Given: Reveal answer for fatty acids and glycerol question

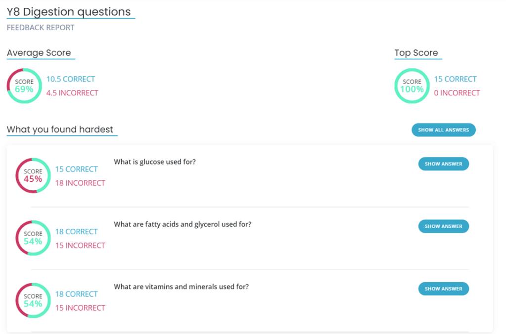Looking at the screenshot, I should click(x=443, y=226).
